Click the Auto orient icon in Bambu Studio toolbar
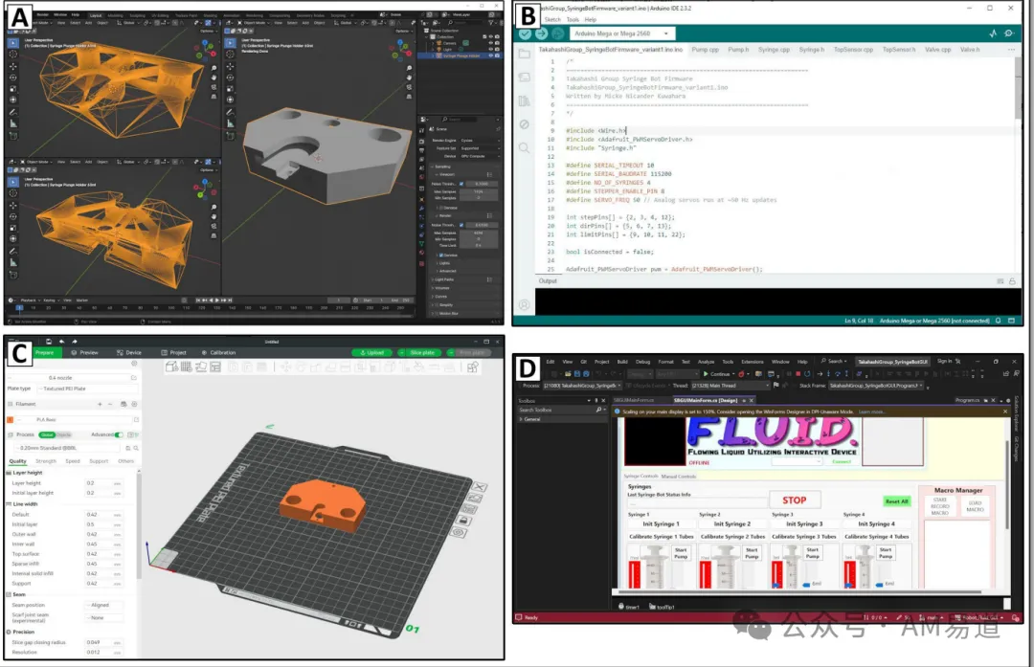Viewport: 1034px width, 667px height. (200, 367)
